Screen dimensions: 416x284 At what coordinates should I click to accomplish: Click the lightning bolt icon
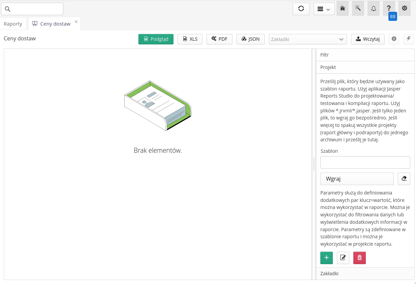[x=409, y=39]
